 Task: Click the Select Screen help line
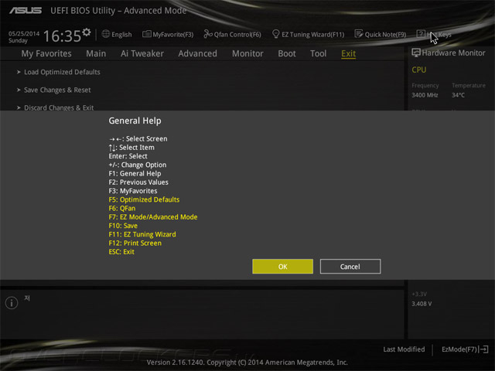pyautogui.click(x=138, y=139)
